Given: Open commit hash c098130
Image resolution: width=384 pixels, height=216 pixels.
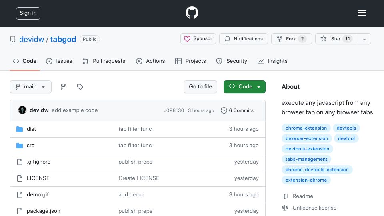Looking at the screenshot, I should [x=174, y=110].
